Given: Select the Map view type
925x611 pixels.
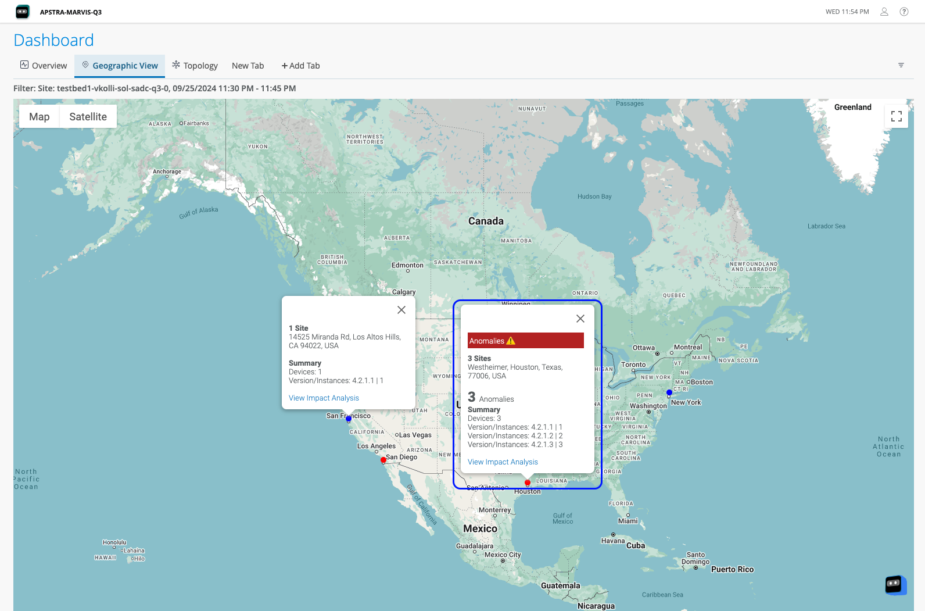Looking at the screenshot, I should click(40, 117).
